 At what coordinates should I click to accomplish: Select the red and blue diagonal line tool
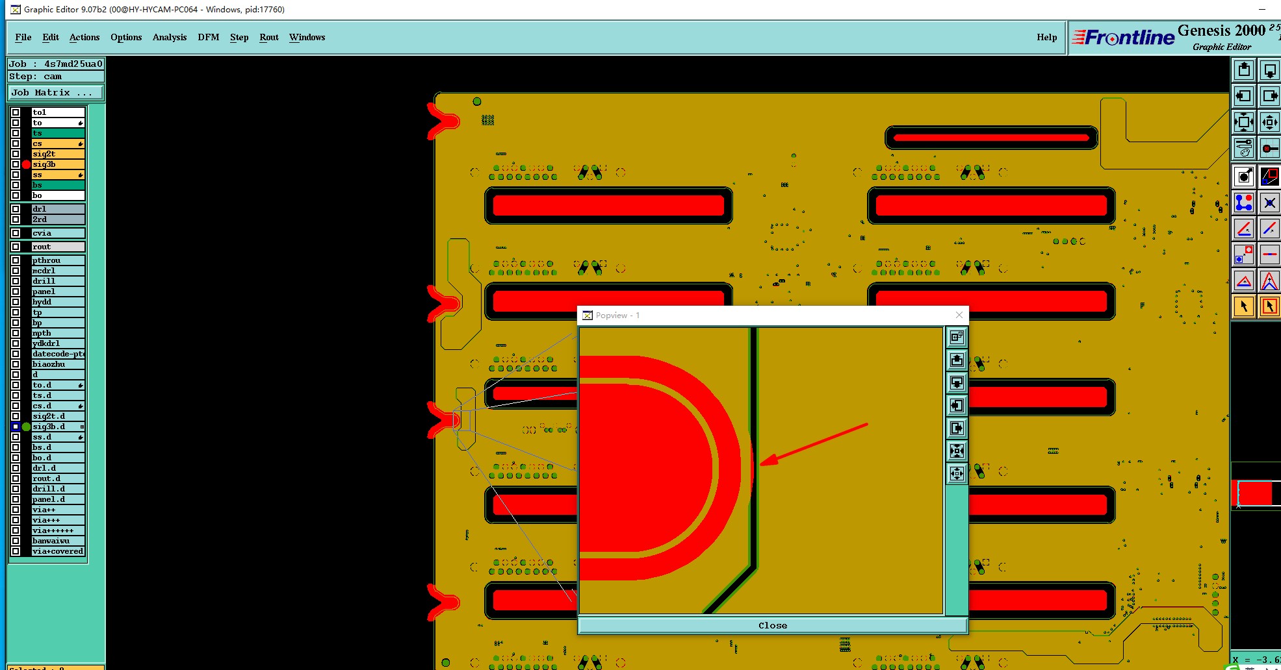(1269, 229)
